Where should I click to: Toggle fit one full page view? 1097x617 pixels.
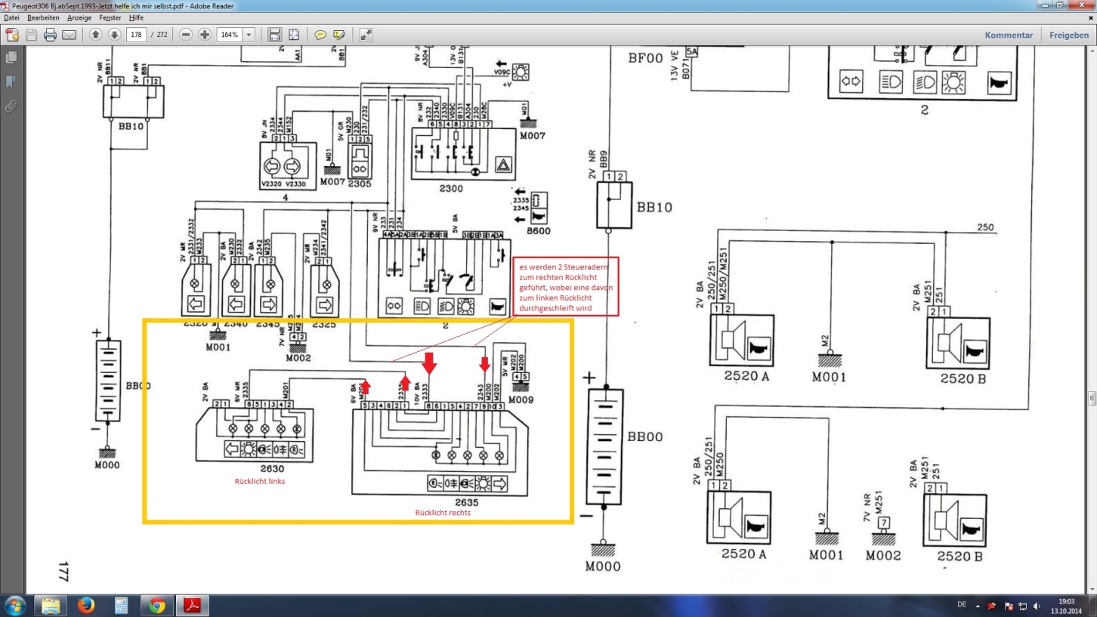click(294, 35)
